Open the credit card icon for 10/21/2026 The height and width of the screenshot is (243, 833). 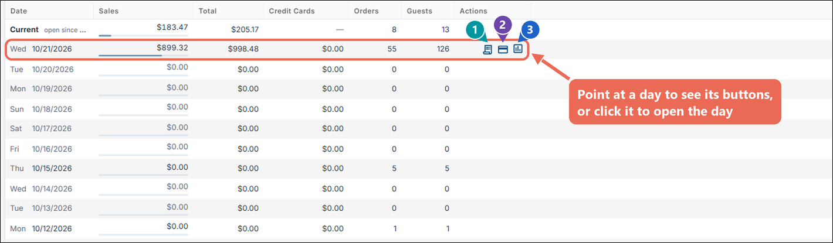tap(503, 50)
